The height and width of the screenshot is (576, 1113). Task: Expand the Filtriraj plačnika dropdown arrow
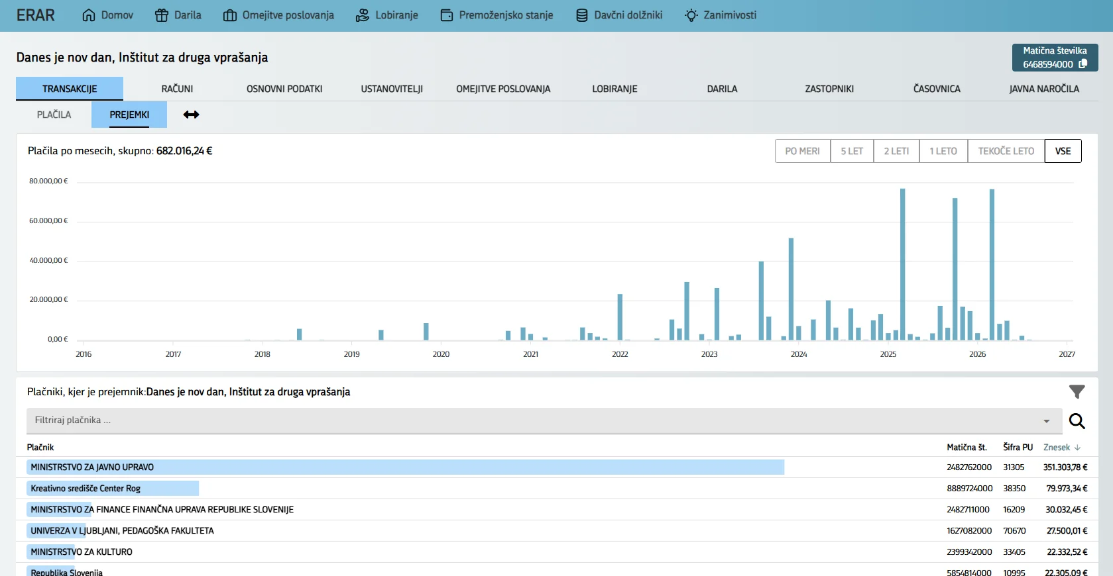[x=1047, y=421]
